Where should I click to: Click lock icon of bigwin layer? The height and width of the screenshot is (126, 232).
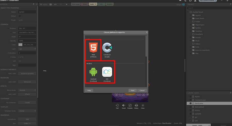193,97
